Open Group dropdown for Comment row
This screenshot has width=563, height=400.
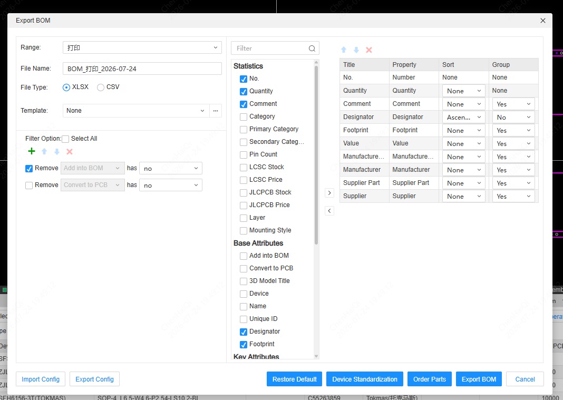pyautogui.click(x=513, y=104)
